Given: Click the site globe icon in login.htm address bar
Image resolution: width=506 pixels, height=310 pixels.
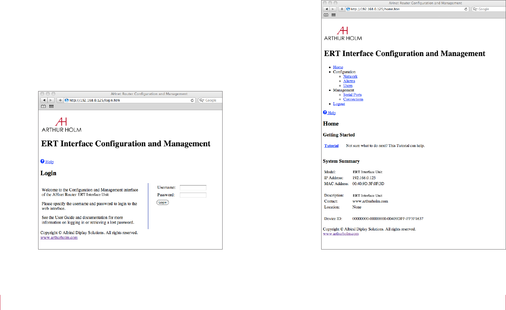Looking at the screenshot, I should [x=67, y=100].
